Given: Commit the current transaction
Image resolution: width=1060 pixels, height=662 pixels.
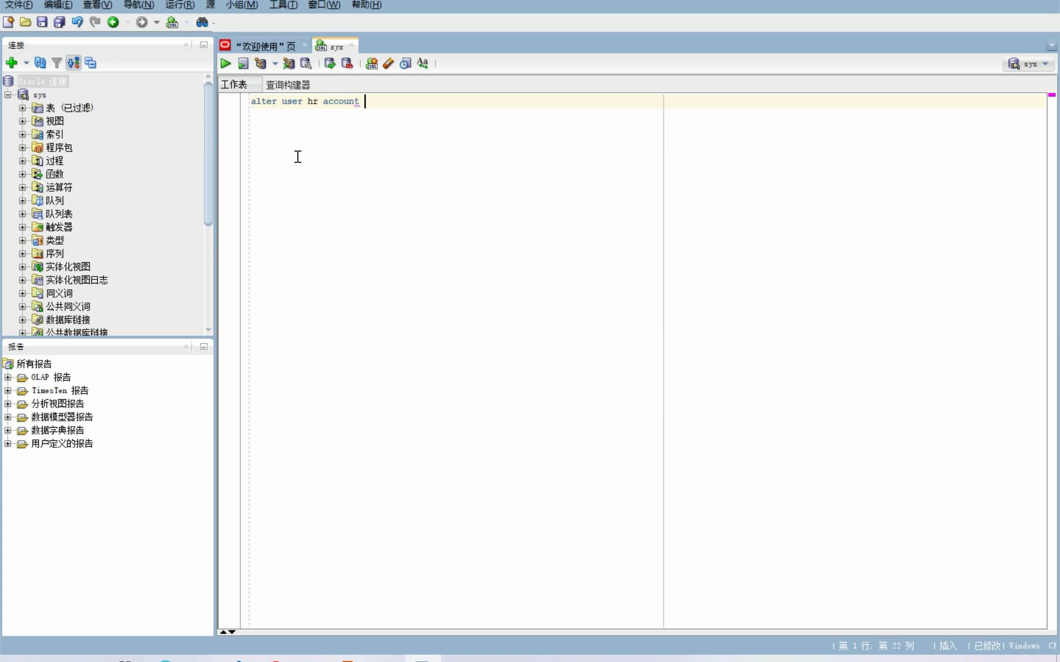Looking at the screenshot, I should [329, 63].
